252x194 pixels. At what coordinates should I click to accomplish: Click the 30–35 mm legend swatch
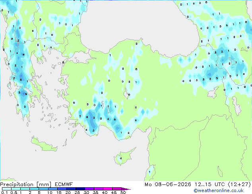[89, 189]
